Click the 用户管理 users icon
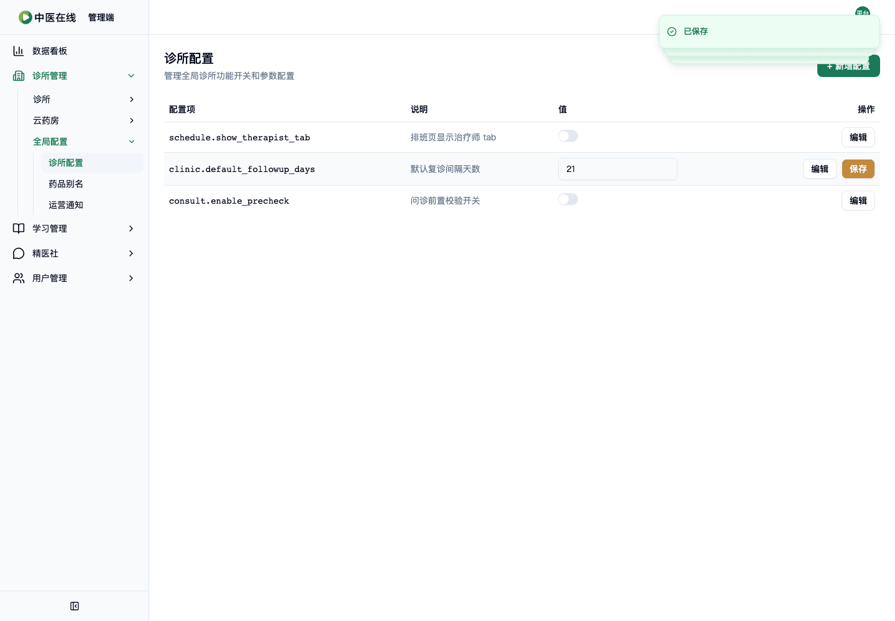Screen dimensions: 895x621 19,278
